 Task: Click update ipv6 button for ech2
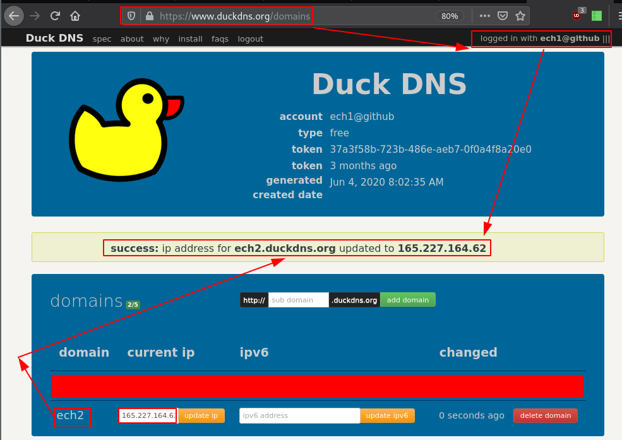point(387,415)
